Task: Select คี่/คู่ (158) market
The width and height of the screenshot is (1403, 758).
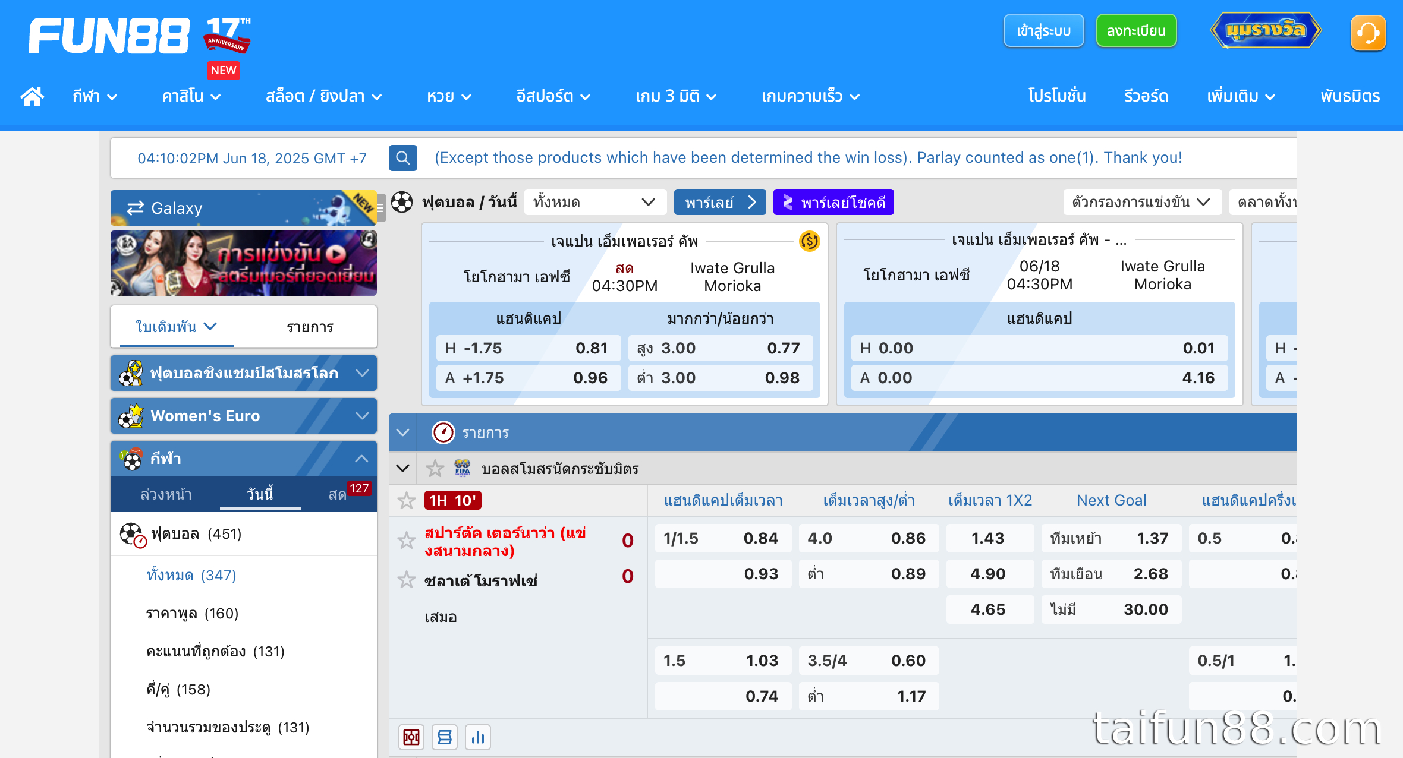Action: (x=178, y=689)
